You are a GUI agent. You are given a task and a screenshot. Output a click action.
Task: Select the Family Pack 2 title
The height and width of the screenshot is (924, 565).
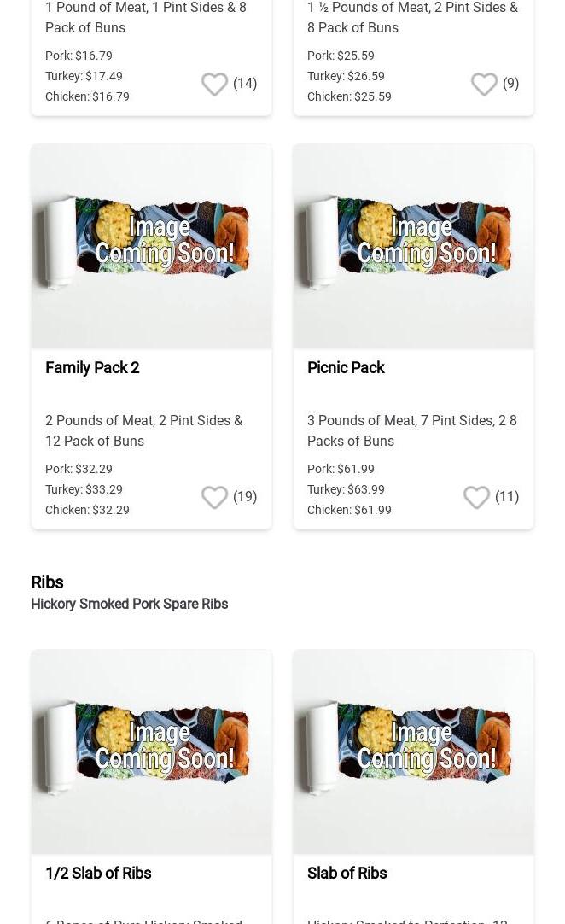click(92, 368)
